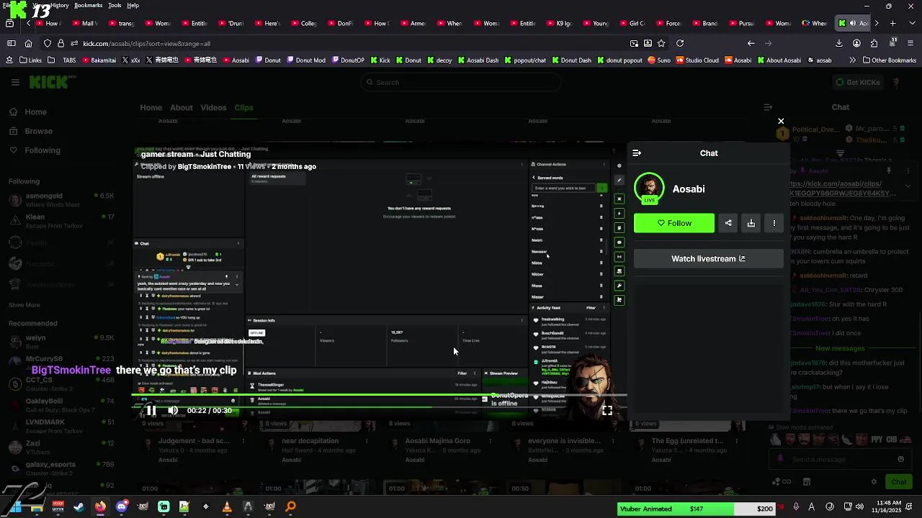This screenshot has width=922, height=518.
Task: Open Steam from the taskbar
Action: click(79, 506)
